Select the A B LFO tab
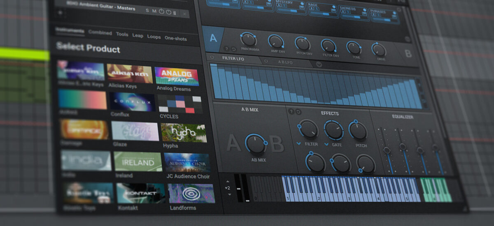494x226 pixels. [x=285, y=62]
